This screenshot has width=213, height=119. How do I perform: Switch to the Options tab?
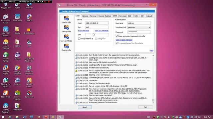tap(85, 16)
